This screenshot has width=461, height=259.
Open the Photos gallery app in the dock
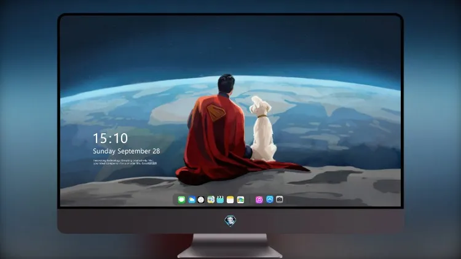[240, 199]
